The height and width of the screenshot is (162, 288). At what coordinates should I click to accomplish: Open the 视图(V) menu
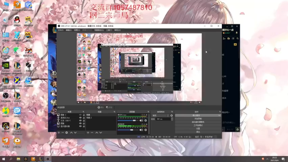(x=77, y=30)
